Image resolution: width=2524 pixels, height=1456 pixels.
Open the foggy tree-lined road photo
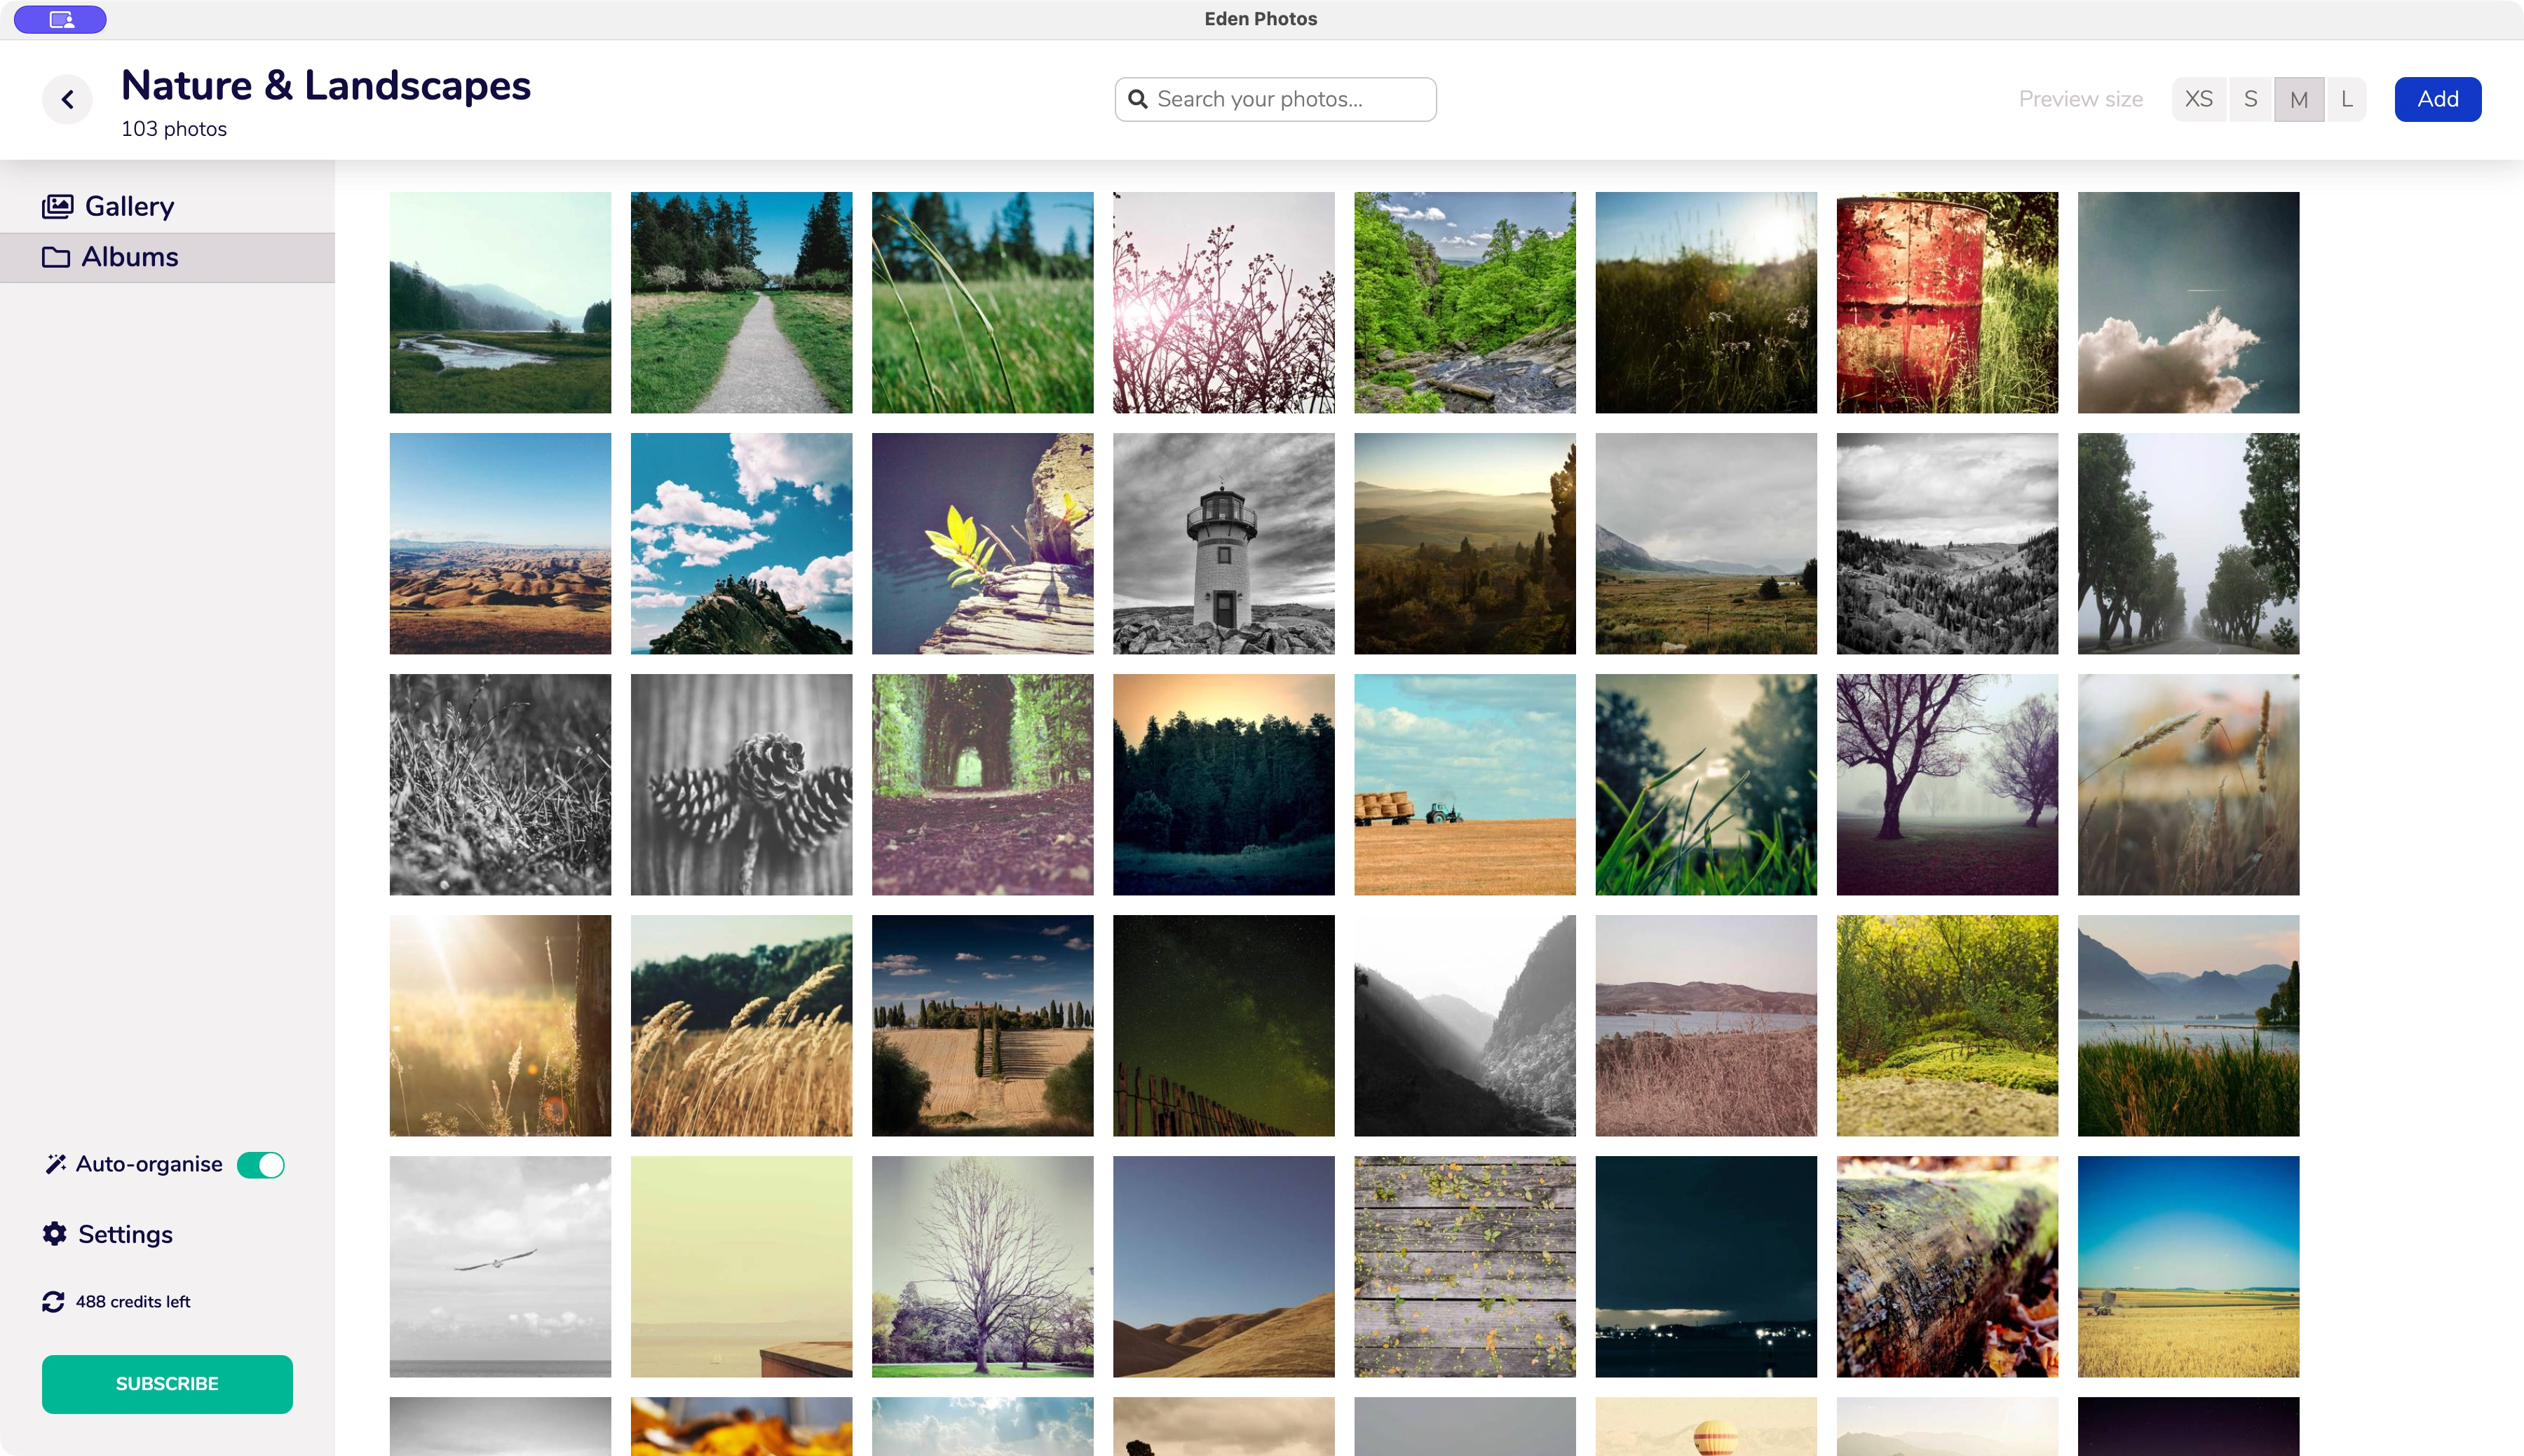pos(2188,544)
